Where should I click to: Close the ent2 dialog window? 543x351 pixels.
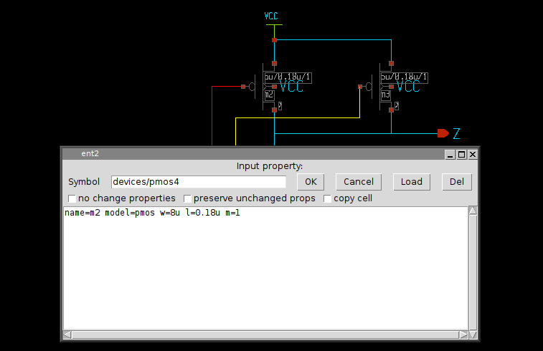pyautogui.click(x=473, y=154)
